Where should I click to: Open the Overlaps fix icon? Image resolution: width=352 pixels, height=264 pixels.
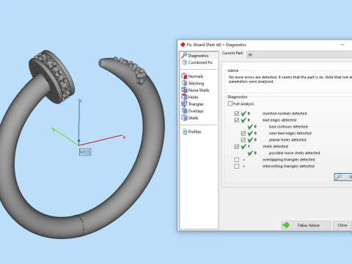(184, 111)
